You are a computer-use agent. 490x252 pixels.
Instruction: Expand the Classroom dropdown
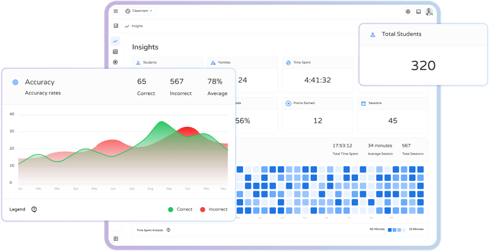point(139,11)
